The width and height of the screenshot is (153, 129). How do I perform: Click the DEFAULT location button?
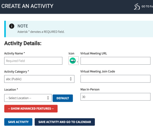63,98
